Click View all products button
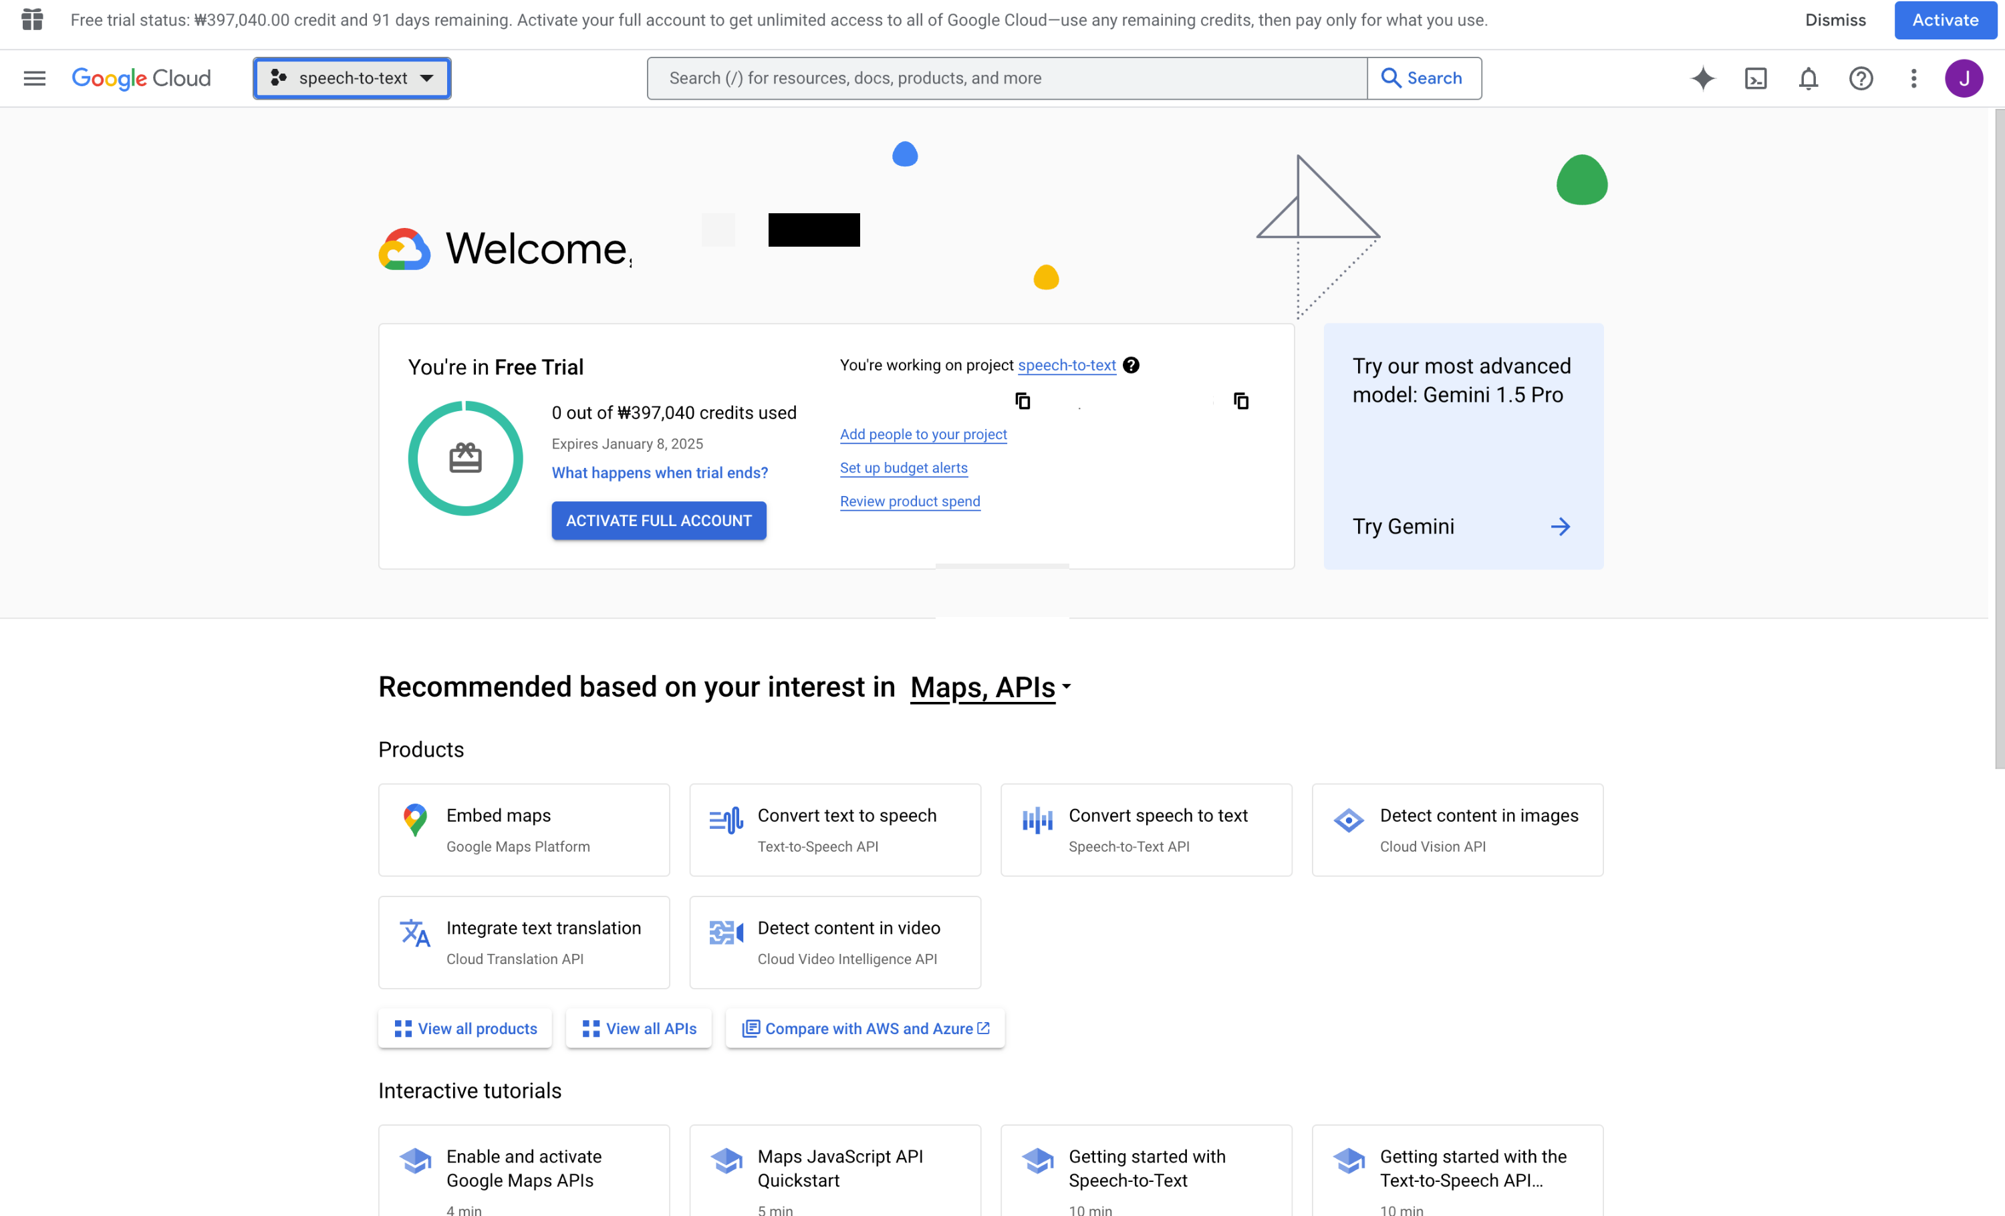 464,1028
